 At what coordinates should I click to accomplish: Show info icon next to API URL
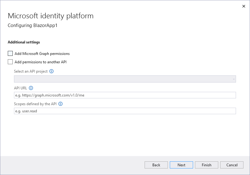pos(31,88)
